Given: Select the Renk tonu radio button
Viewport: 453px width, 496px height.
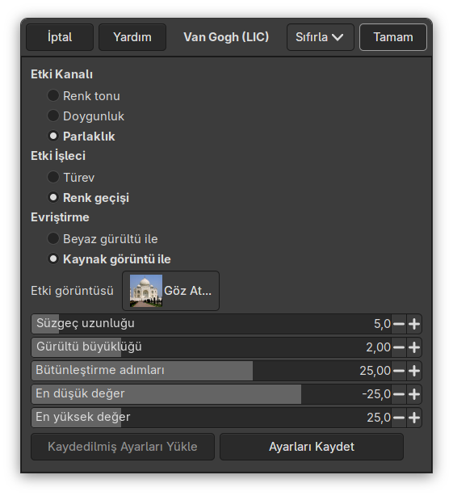Looking at the screenshot, I should coord(53,95).
